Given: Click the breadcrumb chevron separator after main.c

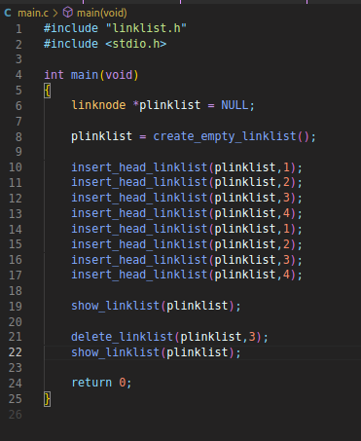Looking at the screenshot, I should [x=55, y=13].
